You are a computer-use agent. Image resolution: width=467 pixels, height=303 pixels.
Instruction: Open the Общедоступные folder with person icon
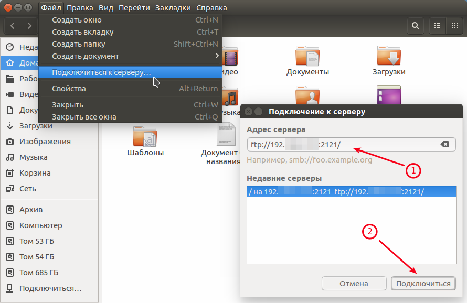point(307,95)
